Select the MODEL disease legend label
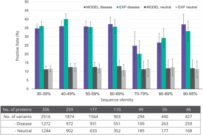Image resolution: width=203 pixels, height=135 pixels. point(100,7)
